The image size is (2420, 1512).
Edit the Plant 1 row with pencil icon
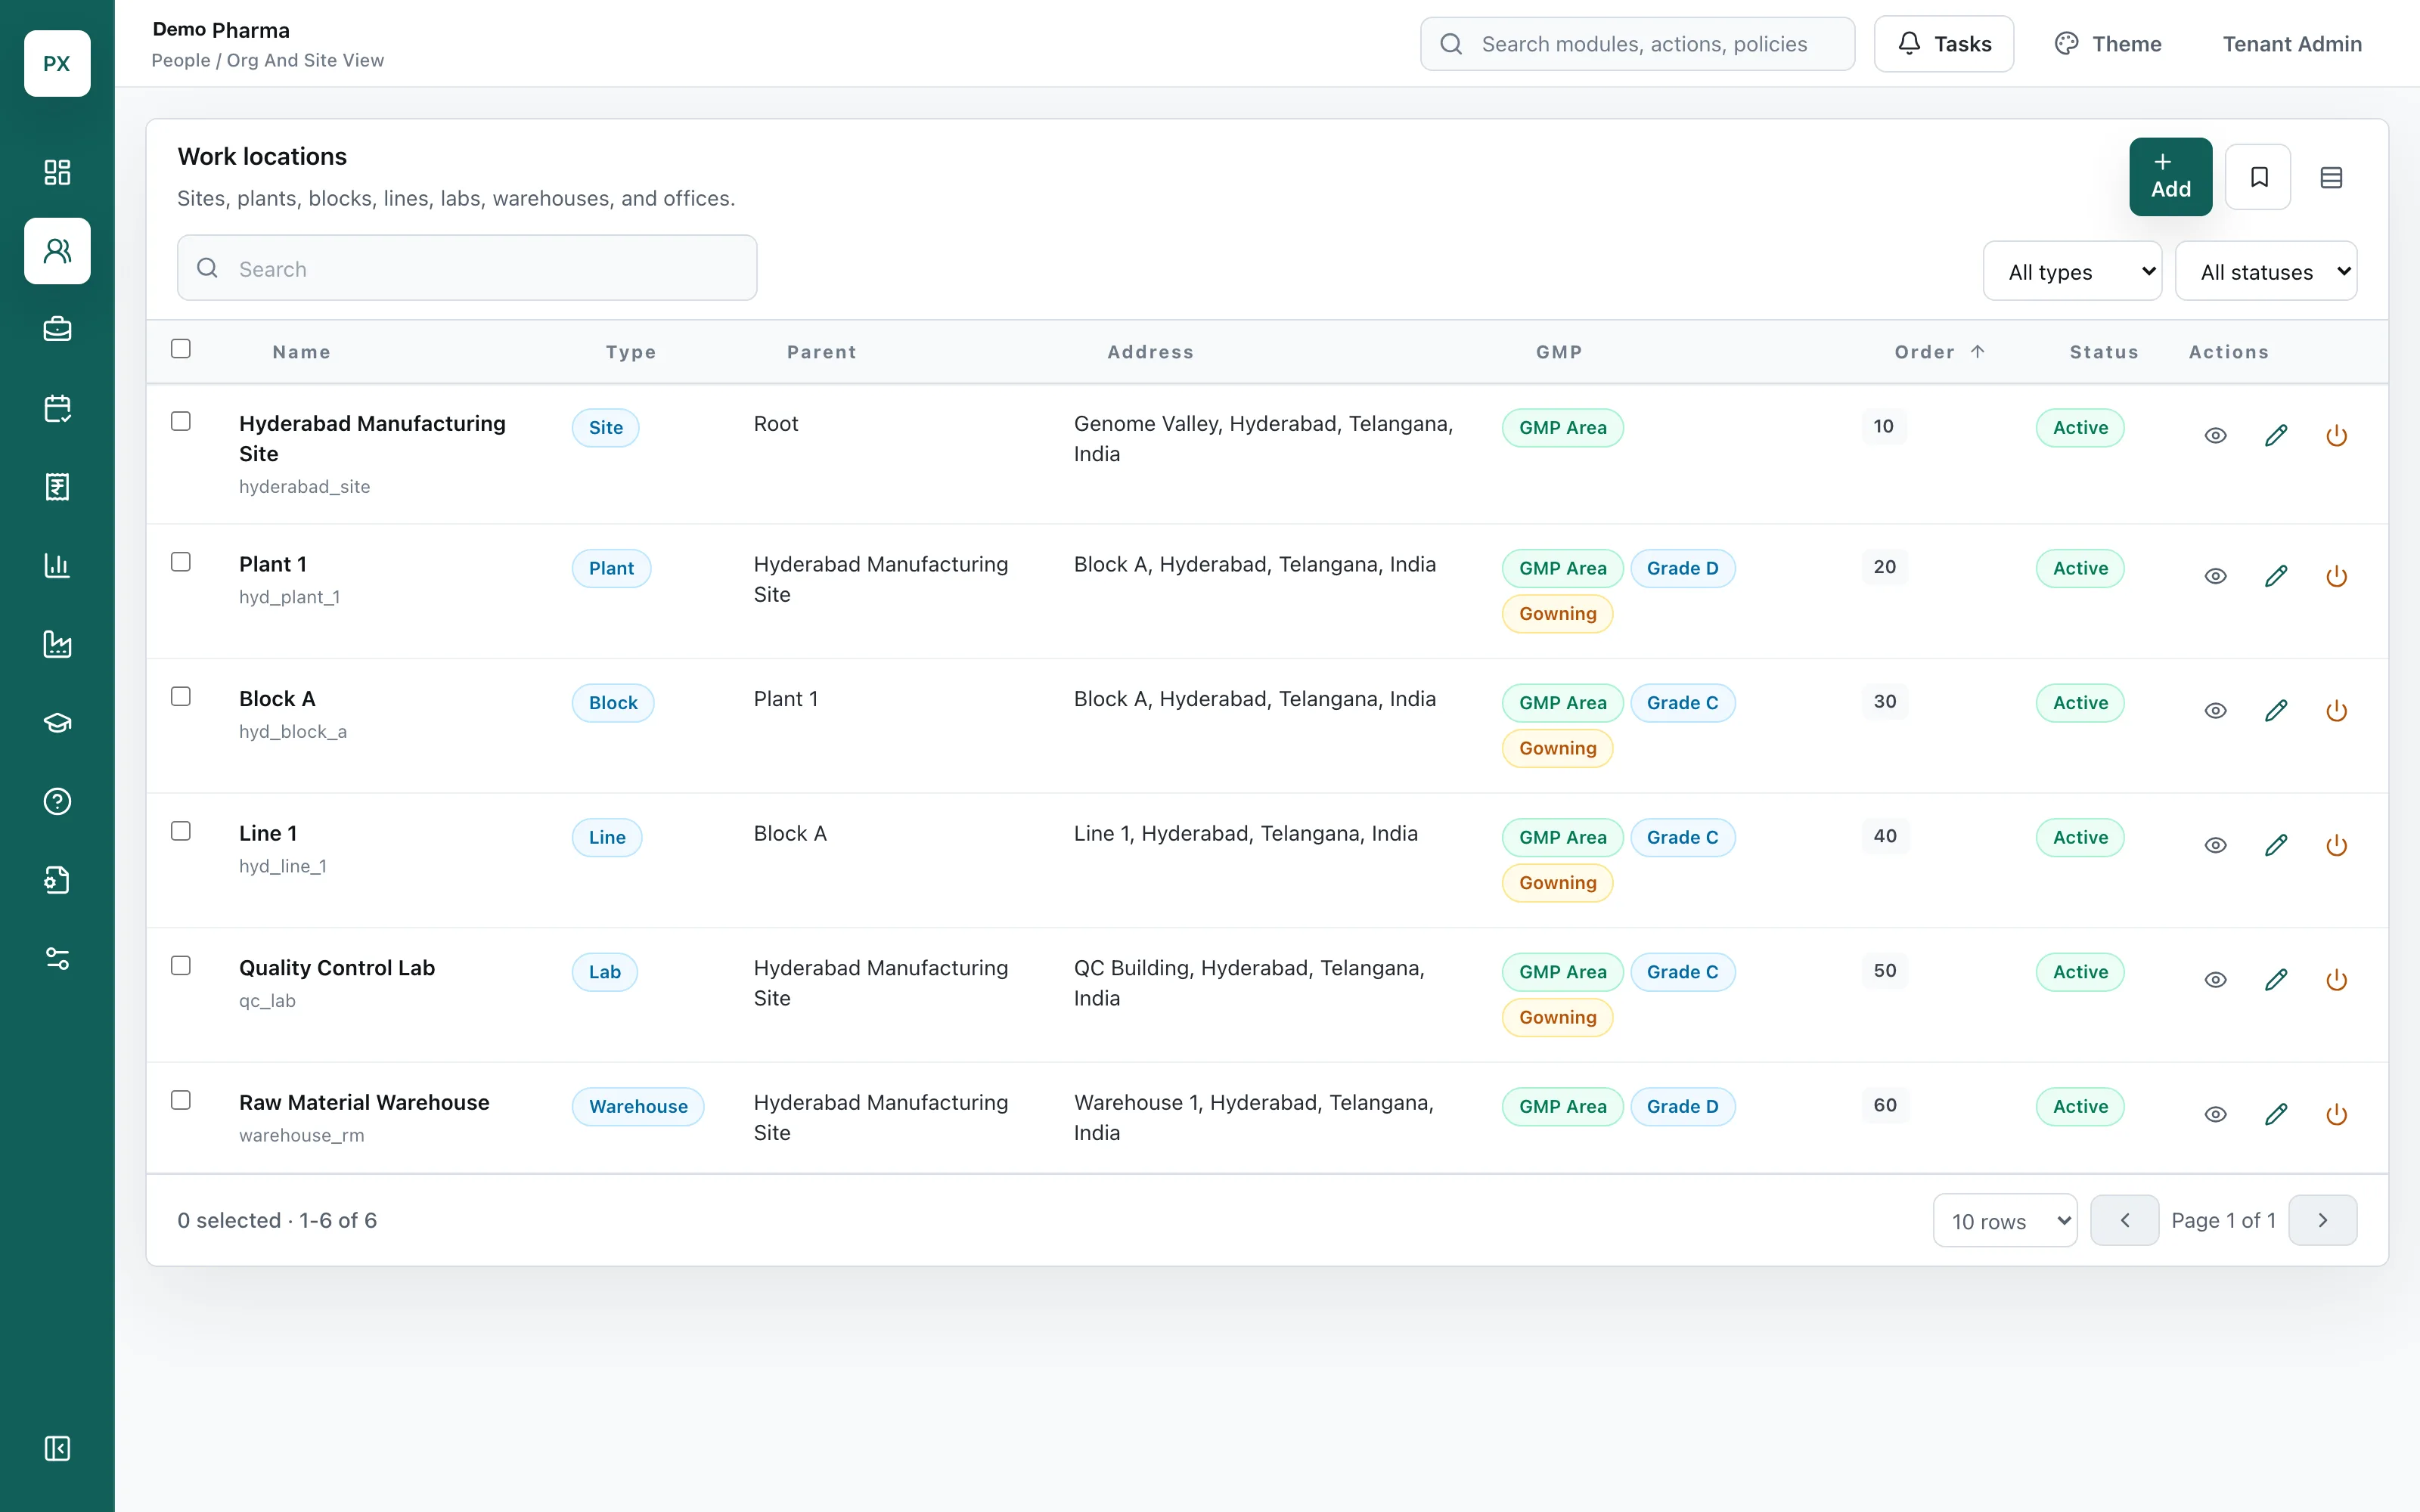tap(2276, 576)
